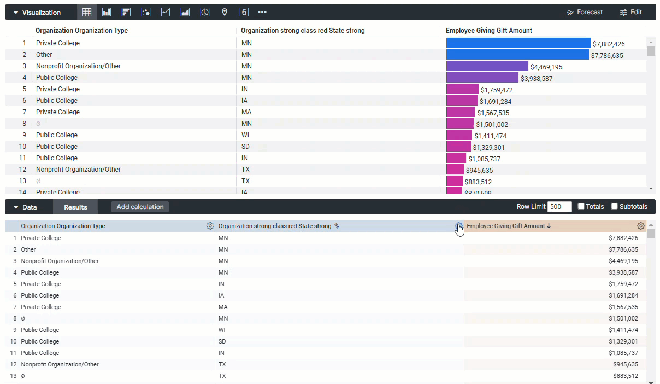Click 'WI' state in visualization row 9
660x384 pixels.
tap(245, 135)
